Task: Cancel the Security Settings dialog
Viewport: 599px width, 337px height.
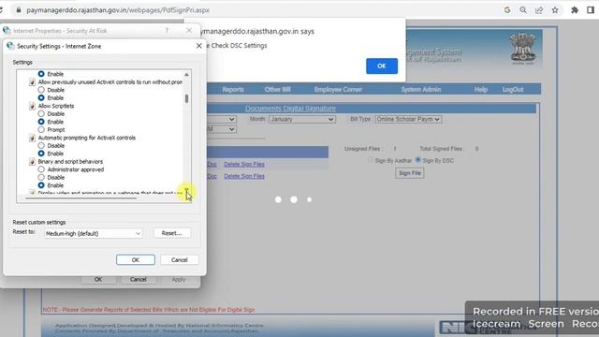Action: click(x=179, y=260)
